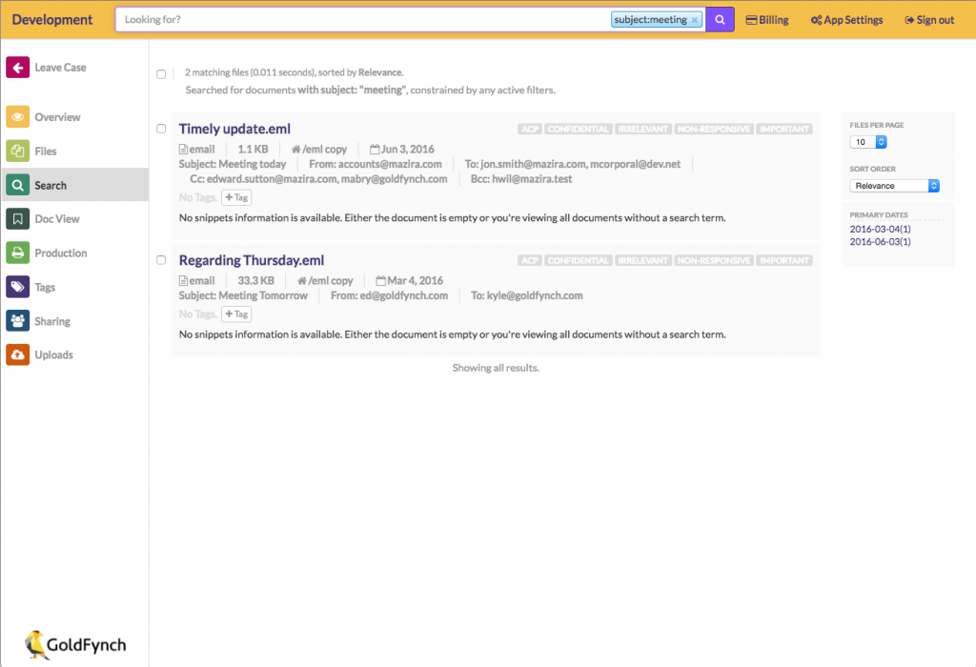Check the checkbox for Timely update.eml

[x=161, y=128]
